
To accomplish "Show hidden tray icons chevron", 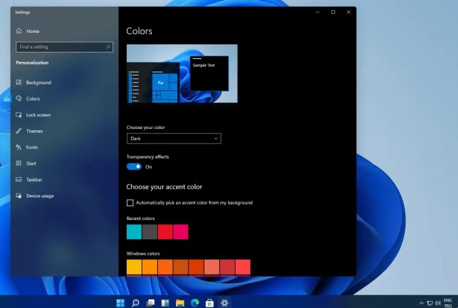I will (x=421, y=303).
